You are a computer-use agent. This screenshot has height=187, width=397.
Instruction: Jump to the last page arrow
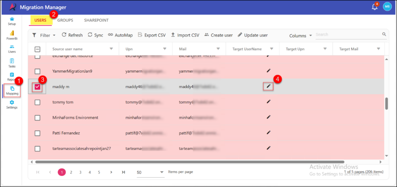123,172
